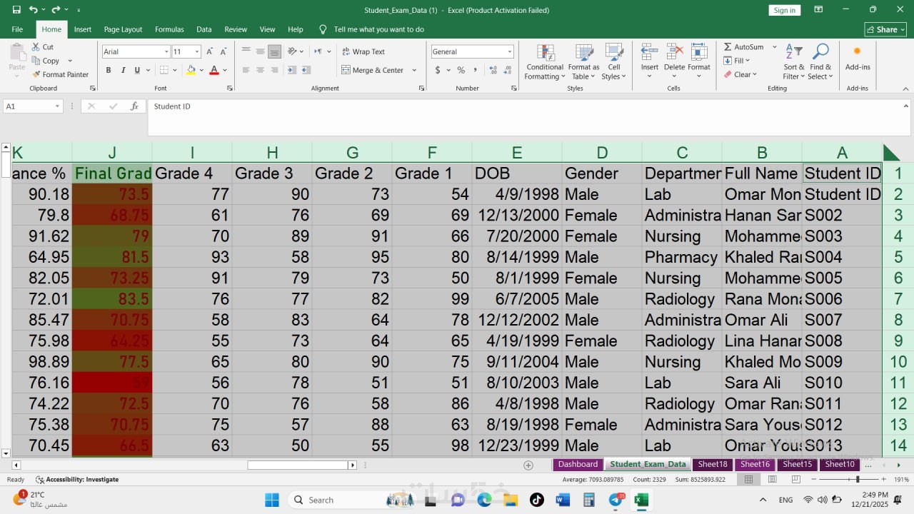This screenshot has height=514, width=914.
Task: Toggle Italic formatting
Action: click(x=122, y=70)
